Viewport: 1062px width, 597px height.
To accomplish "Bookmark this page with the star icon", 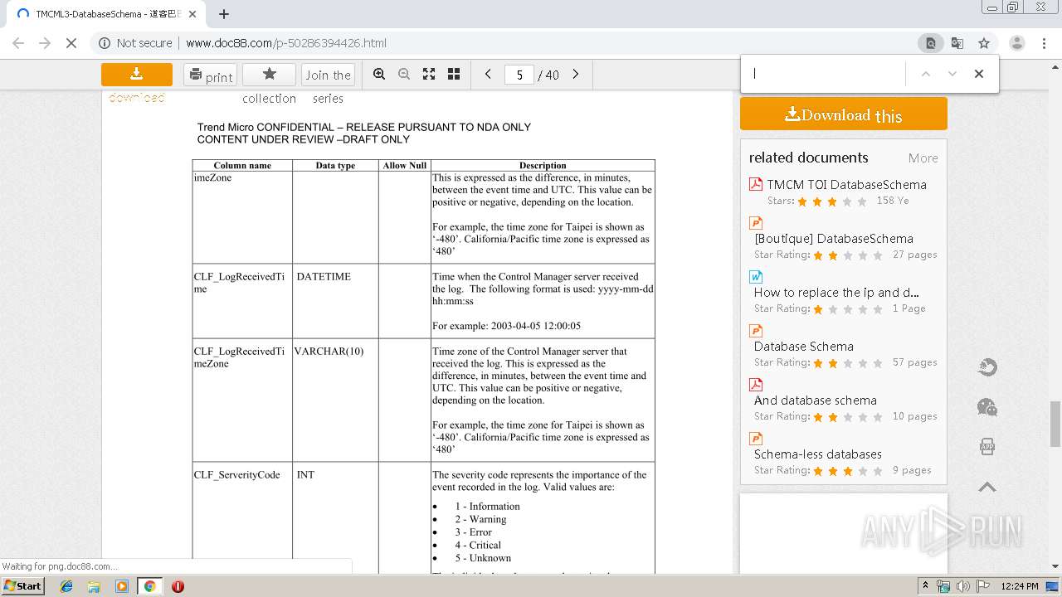I will point(984,43).
